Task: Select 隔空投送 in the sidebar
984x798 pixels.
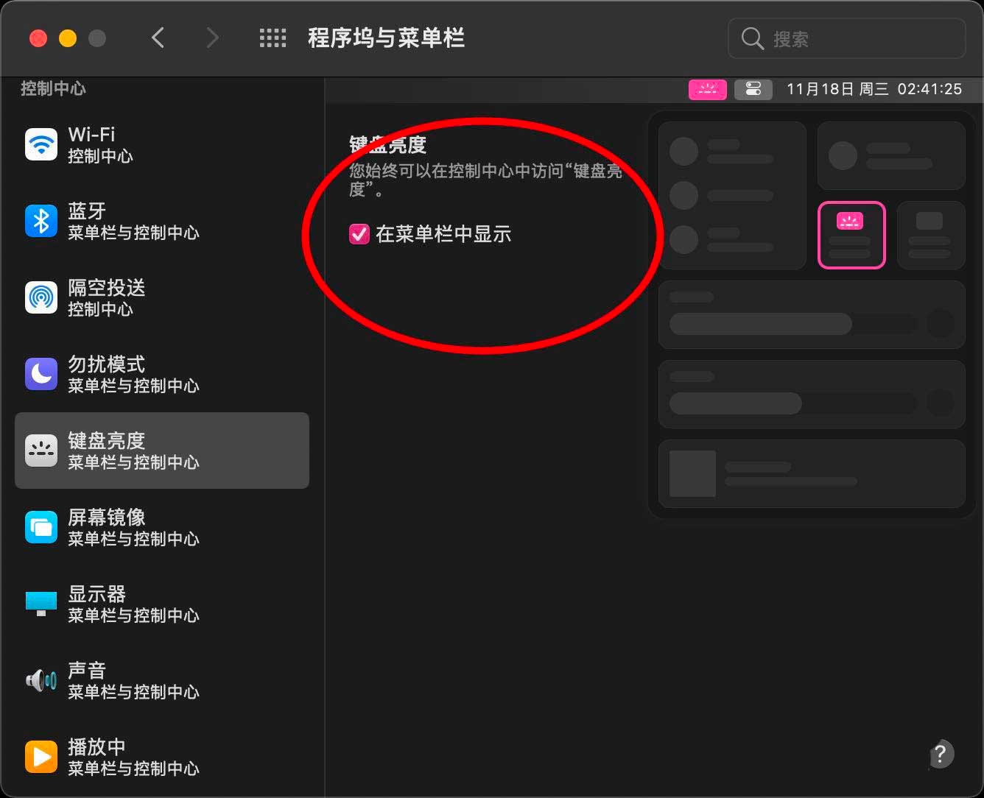Action: [107, 297]
